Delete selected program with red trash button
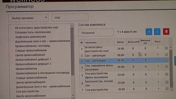Image resolution: width=176 pixels, height=99 pixels. (166, 32)
